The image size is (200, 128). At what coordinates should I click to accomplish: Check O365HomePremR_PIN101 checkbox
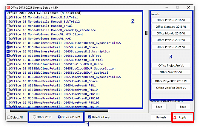pyautogui.click(x=8, y=98)
